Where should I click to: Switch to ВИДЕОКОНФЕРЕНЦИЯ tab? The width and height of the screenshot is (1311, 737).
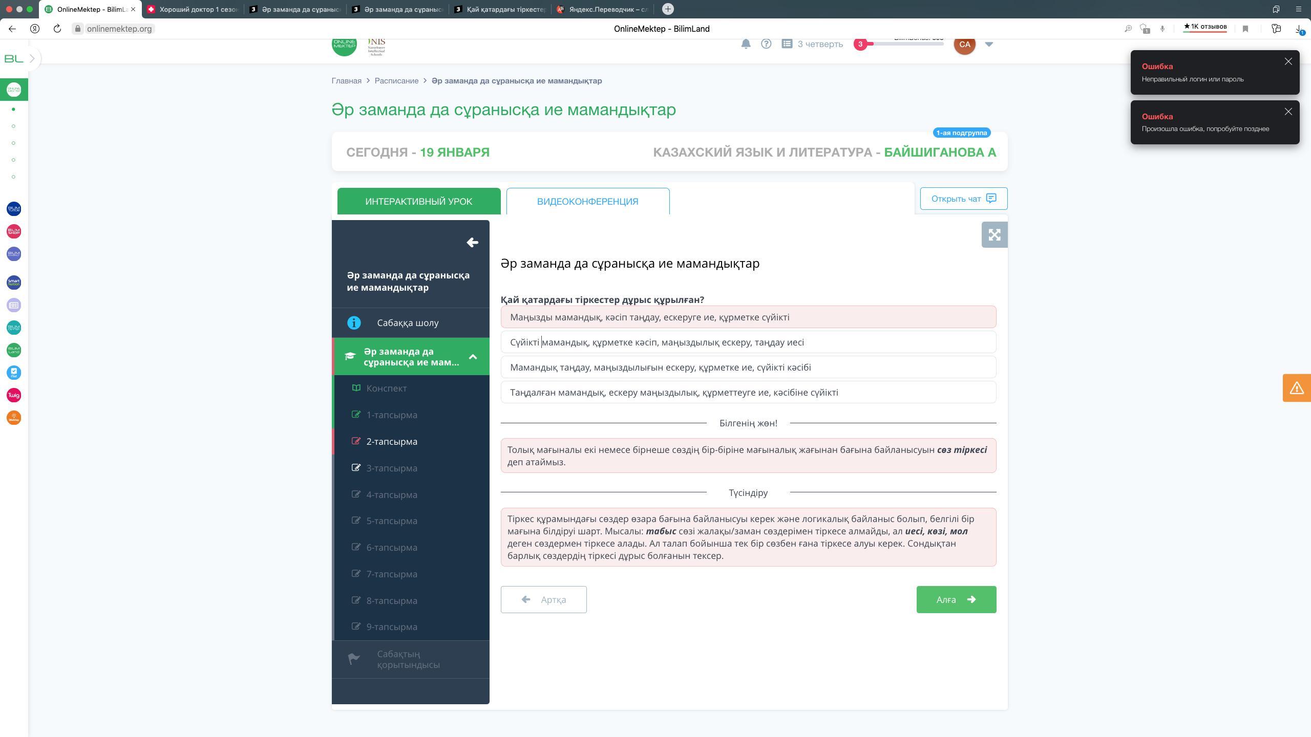[x=587, y=201]
